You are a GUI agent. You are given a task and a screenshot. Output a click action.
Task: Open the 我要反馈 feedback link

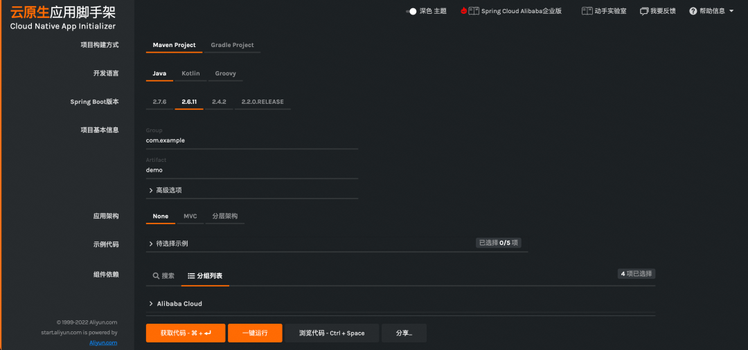663,11
